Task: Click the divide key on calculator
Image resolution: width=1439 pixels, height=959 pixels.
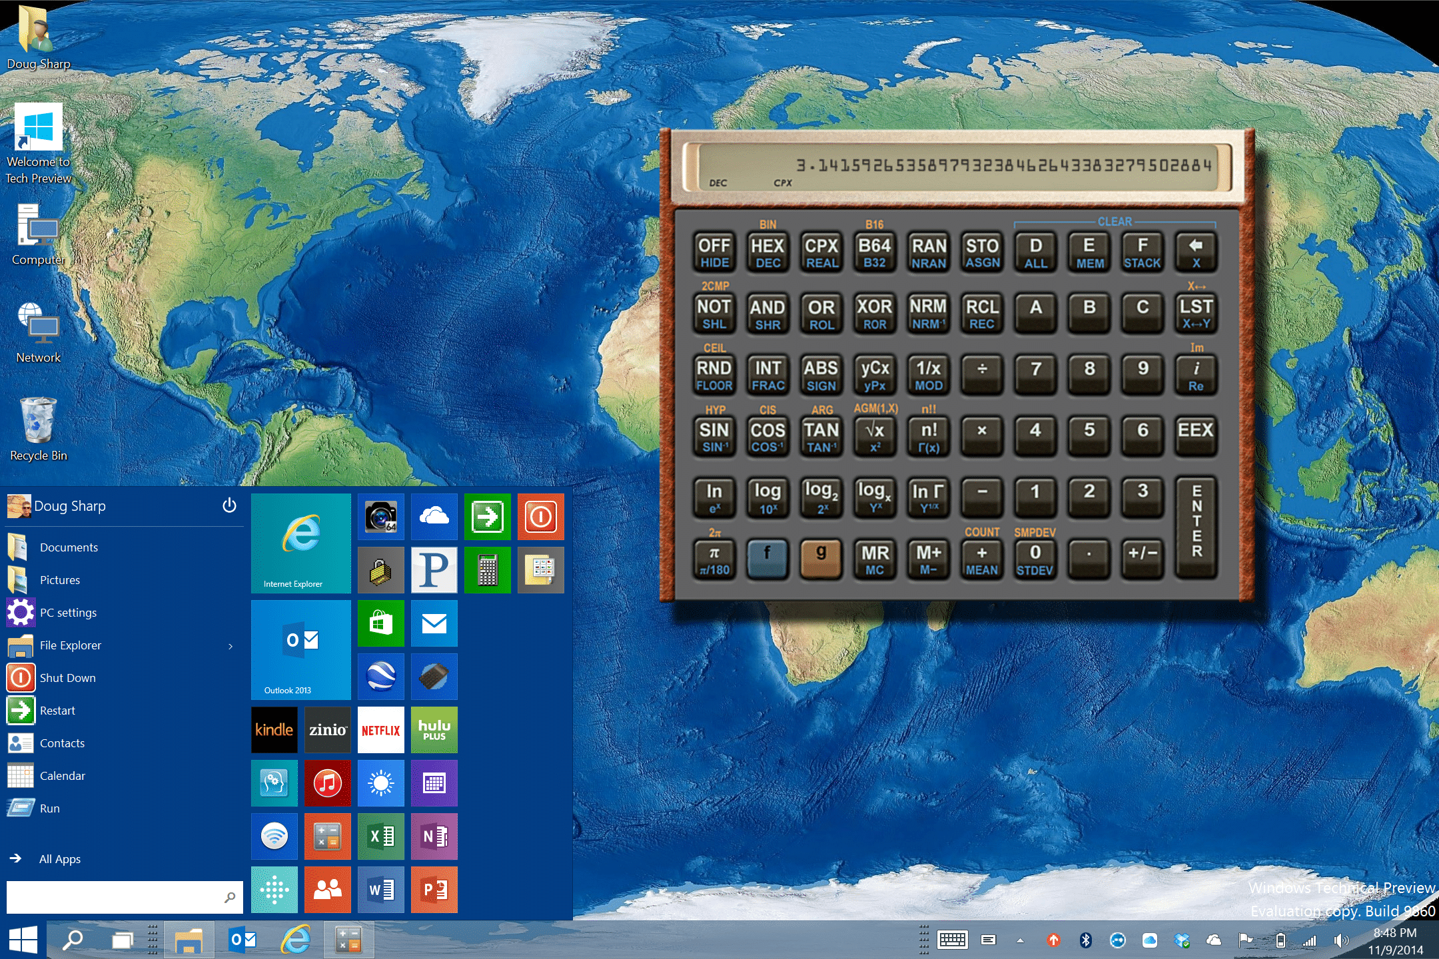Action: [x=982, y=375]
